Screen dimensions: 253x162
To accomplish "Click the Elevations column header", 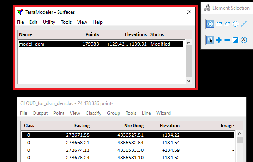I will click(x=136, y=34).
